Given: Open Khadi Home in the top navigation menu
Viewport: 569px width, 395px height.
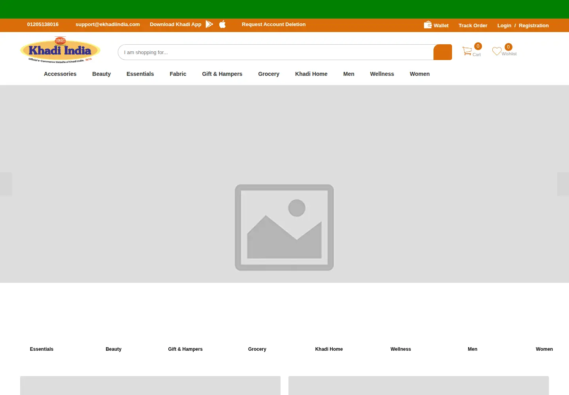Looking at the screenshot, I should pyautogui.click(x=311, y=74).
